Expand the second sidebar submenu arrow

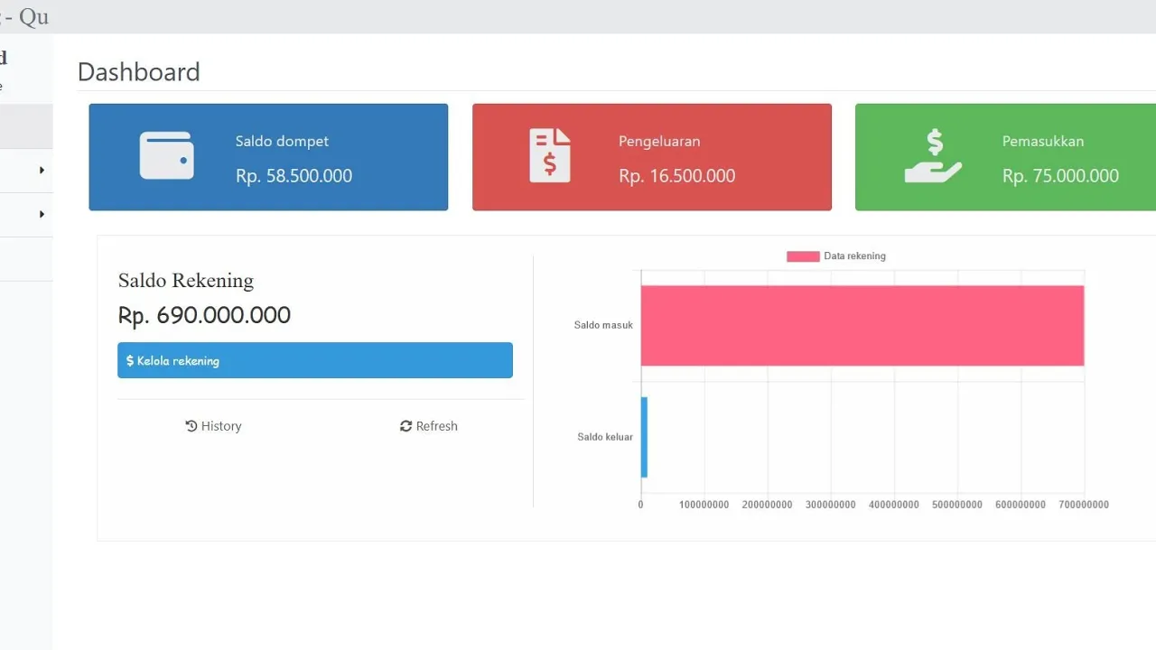pos(42,214)
